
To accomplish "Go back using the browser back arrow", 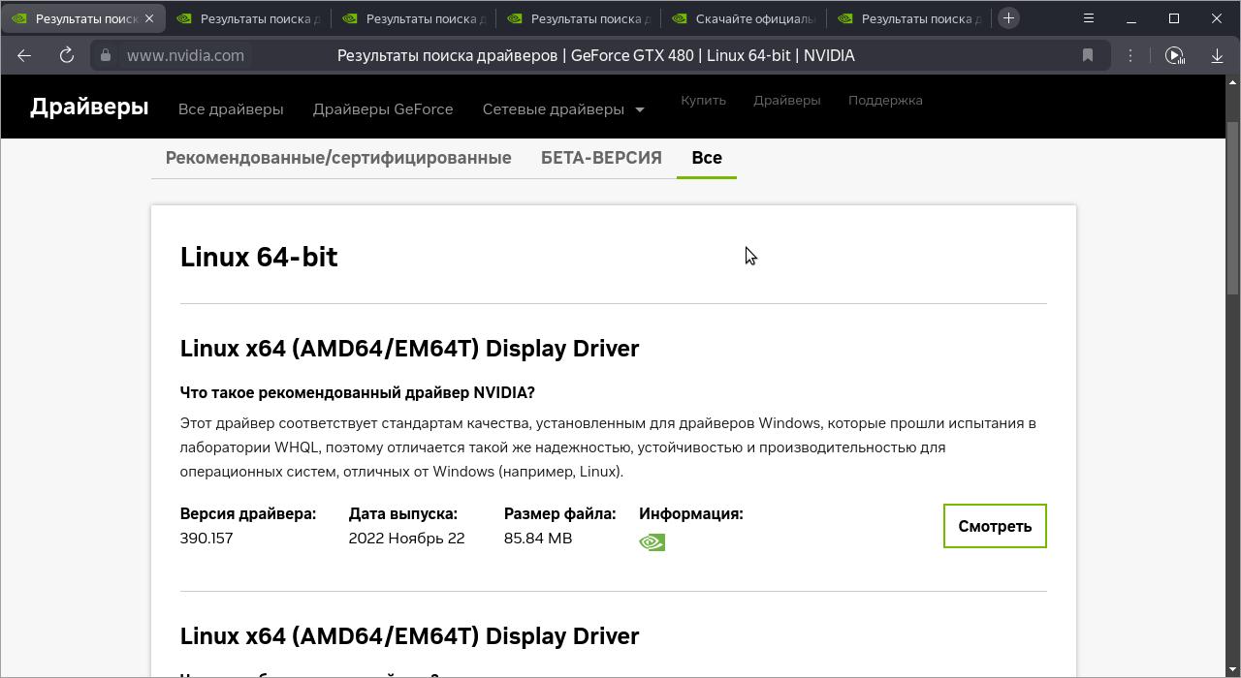I will coord(24,55).
